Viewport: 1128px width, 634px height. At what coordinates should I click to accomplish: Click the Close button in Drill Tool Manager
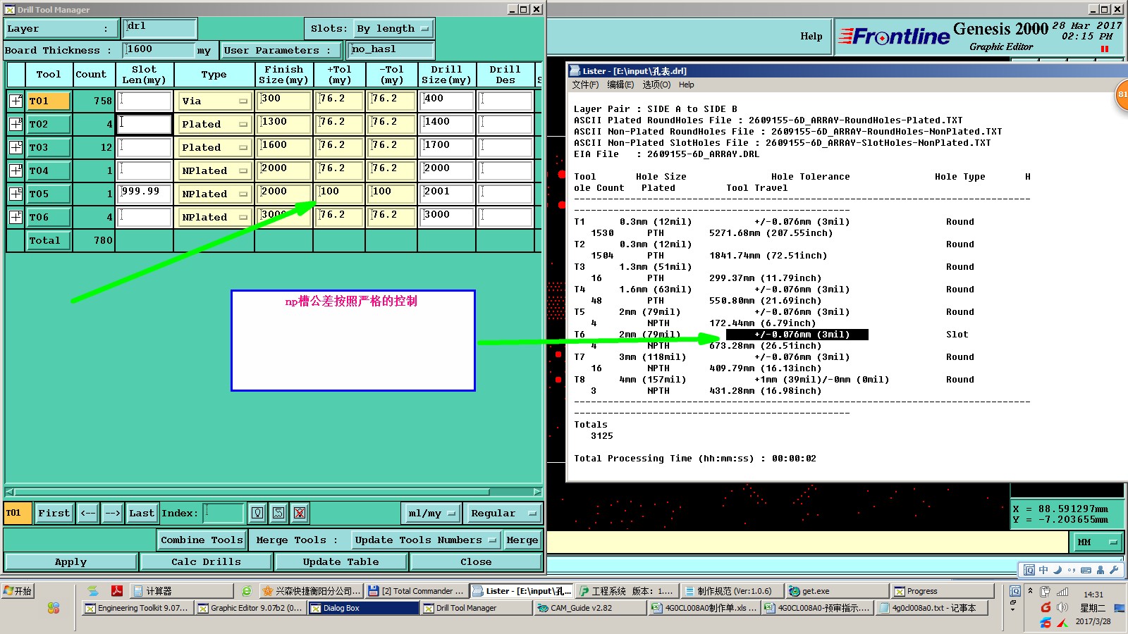(476, 561)
